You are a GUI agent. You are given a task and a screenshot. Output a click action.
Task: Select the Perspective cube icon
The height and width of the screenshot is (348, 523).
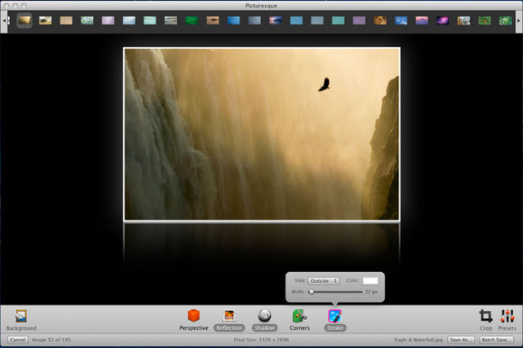pyautogui.click(x=193, y=315)
